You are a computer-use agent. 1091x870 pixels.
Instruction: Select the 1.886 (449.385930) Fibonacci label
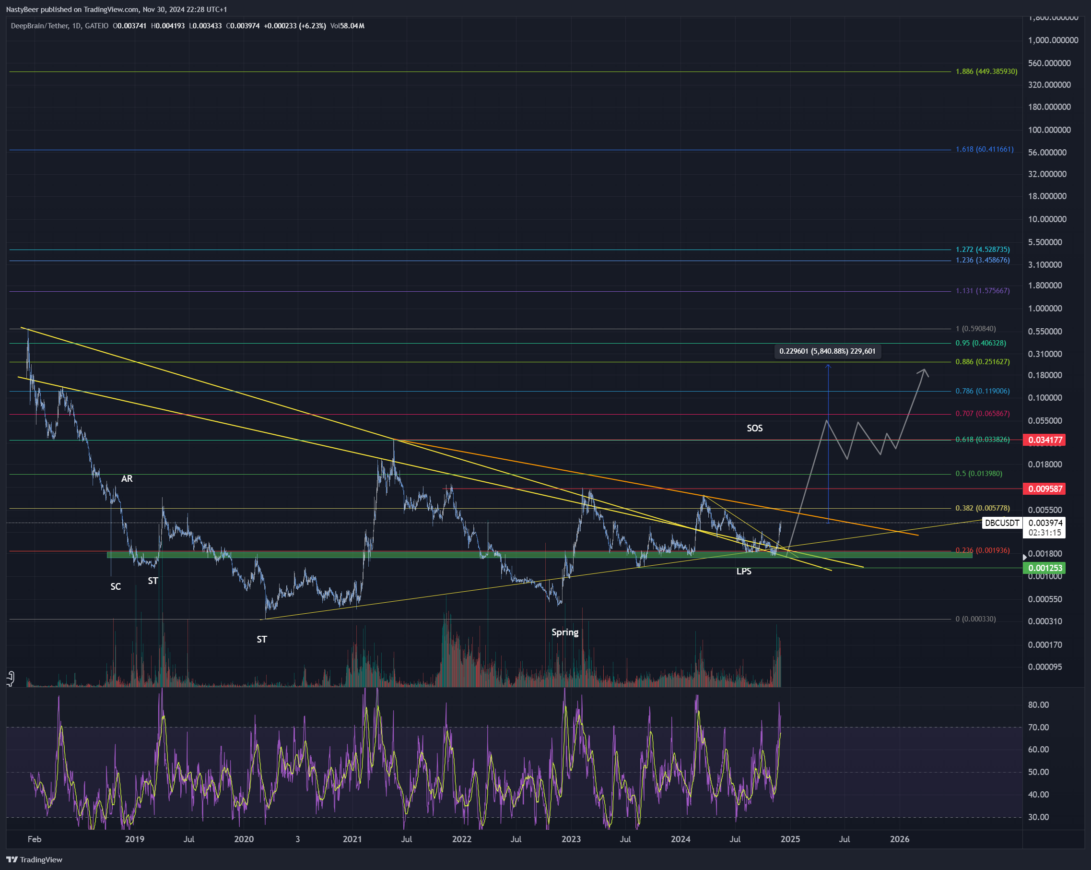point(986,72)
